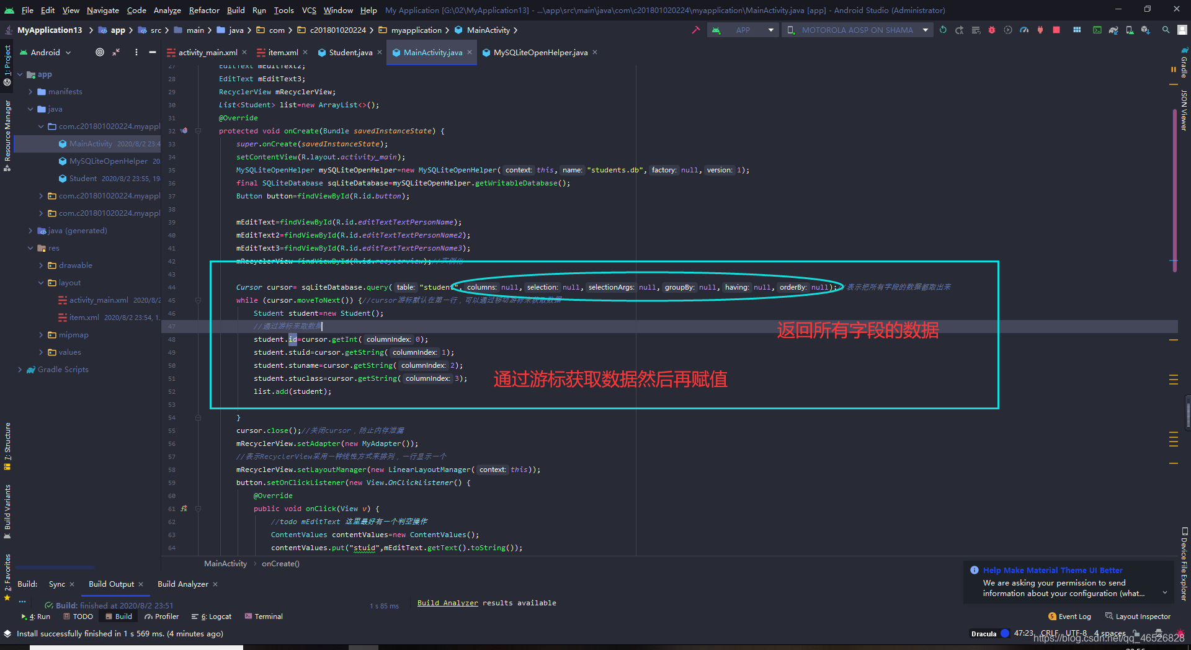Viewport: 1191px width, 650px height.
Task: Stop the app with red square
Action: pyautogui.click(x=1056, y=30)
